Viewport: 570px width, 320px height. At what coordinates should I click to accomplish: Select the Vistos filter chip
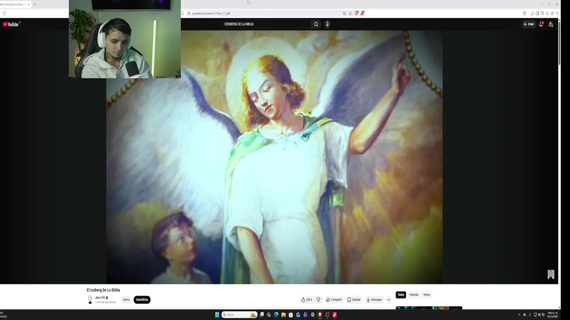click(x=427, y=295)
